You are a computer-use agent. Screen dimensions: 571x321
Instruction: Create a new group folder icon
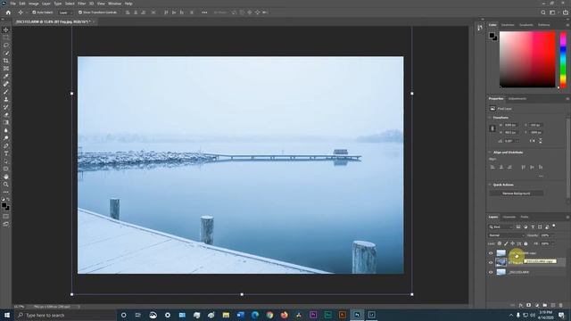(545, 305)
